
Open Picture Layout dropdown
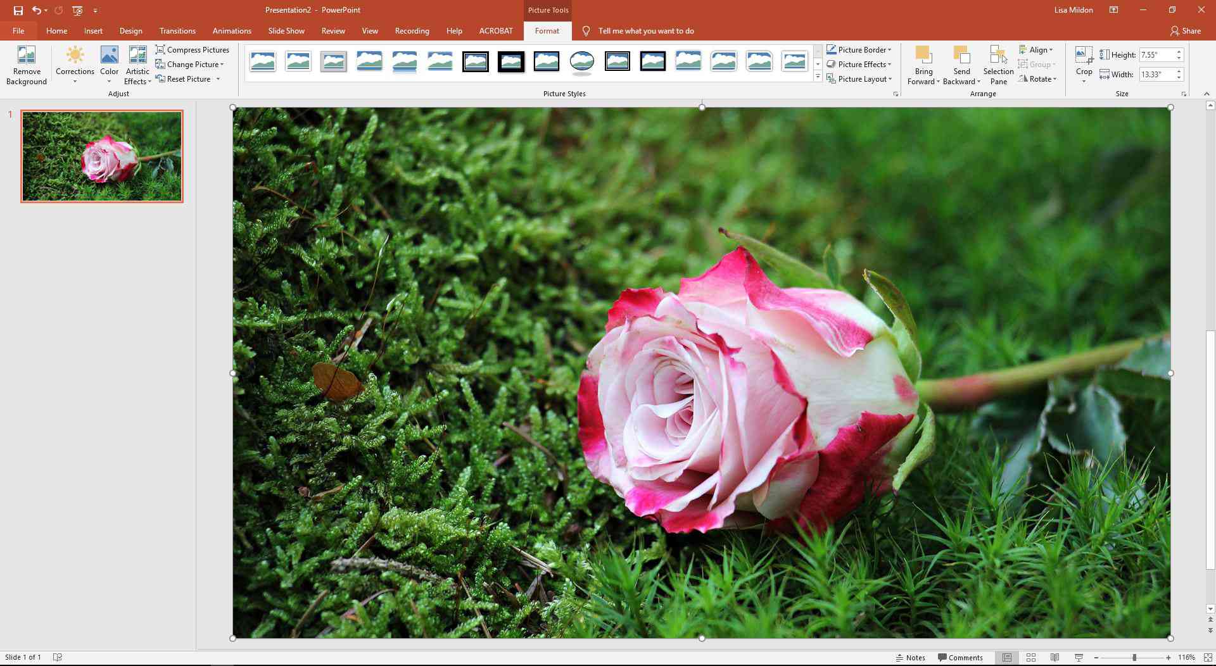click(859, 79)
